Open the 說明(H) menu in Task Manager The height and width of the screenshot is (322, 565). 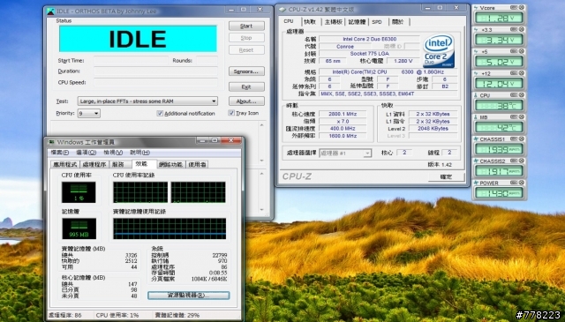pyautogui.click(x=139, y=153)
